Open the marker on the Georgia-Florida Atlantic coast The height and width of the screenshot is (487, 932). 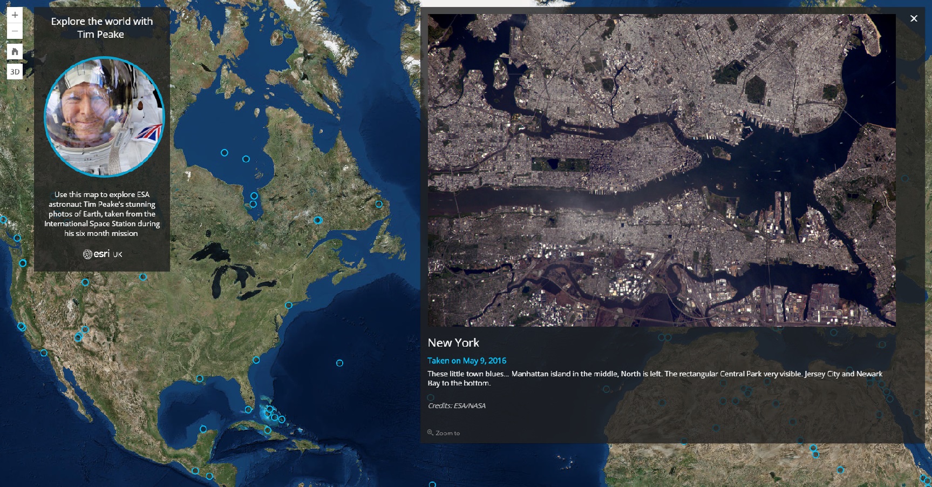click(x=256, y=360)
